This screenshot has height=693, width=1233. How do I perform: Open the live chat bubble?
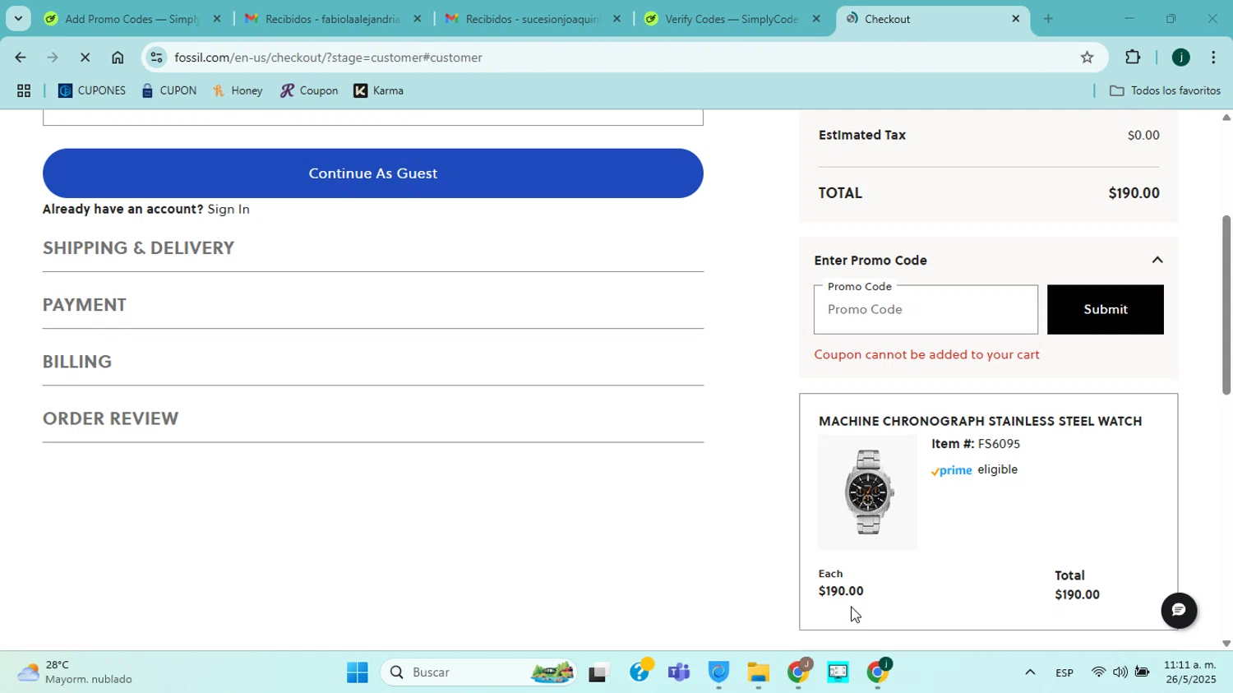1179,611
